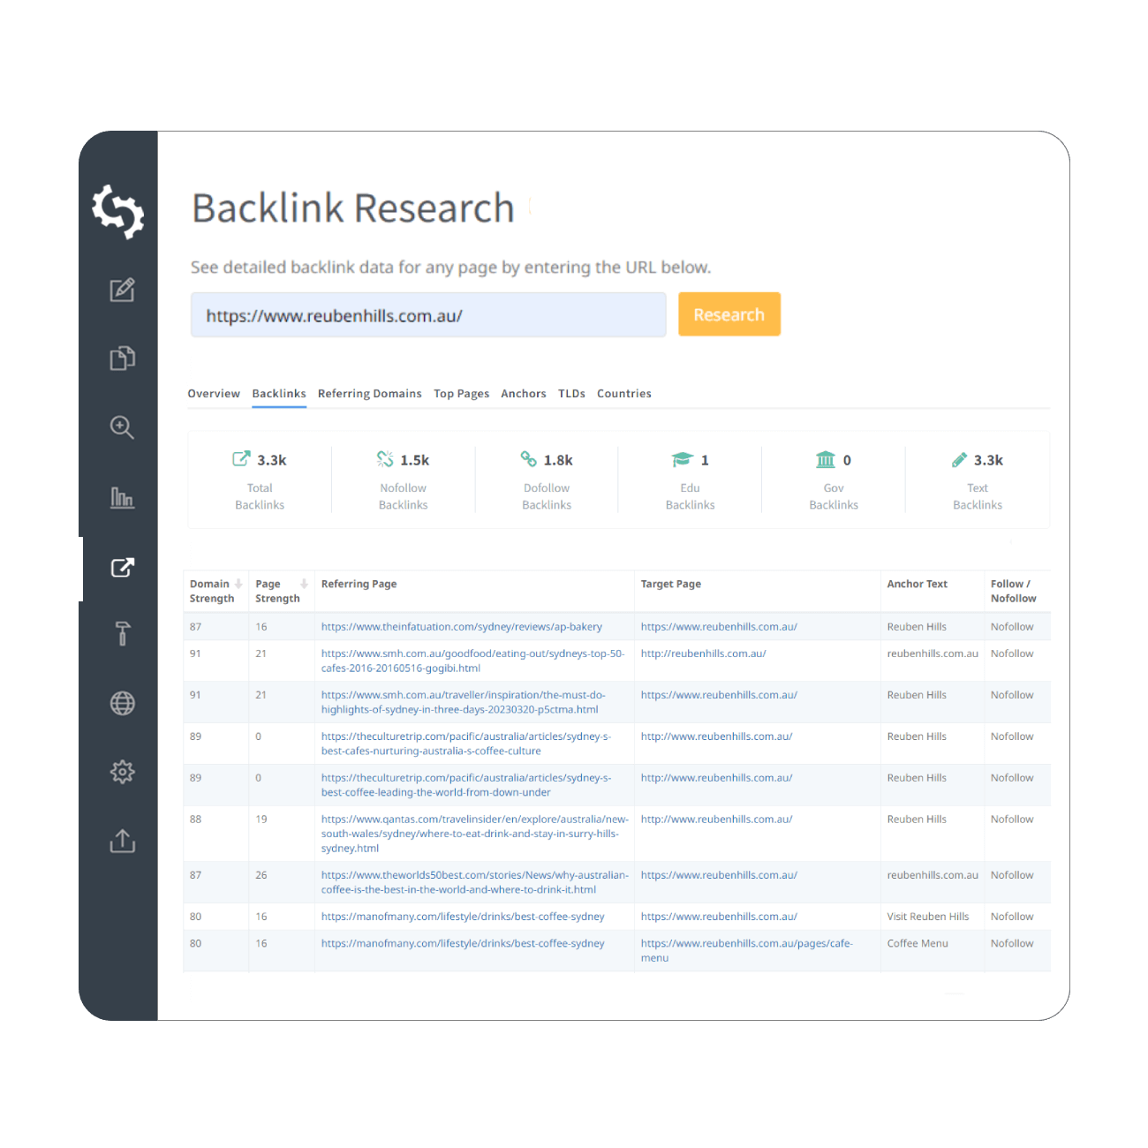Viewport: 1148px width, 1148px height.
Task: Select the Backlinks tab
Action: pos(279,394)
